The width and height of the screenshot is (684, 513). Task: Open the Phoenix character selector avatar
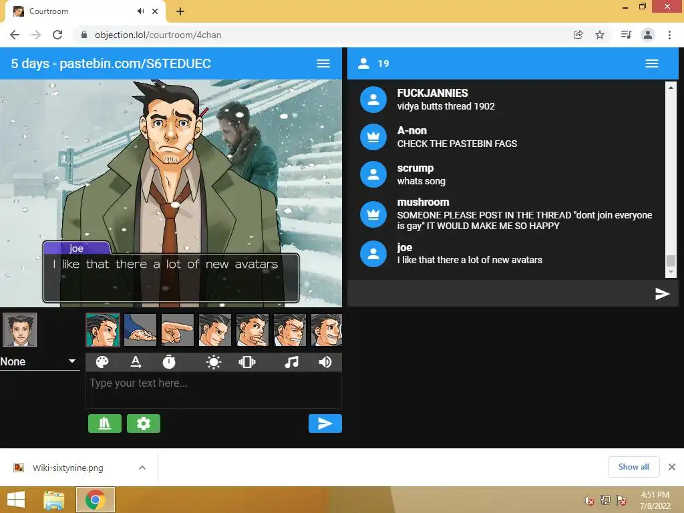pyautogui.click(x=19, y=330)
